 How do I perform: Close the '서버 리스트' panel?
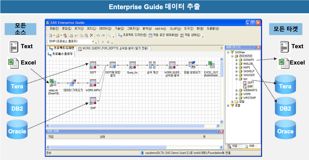tap(259, 47)
